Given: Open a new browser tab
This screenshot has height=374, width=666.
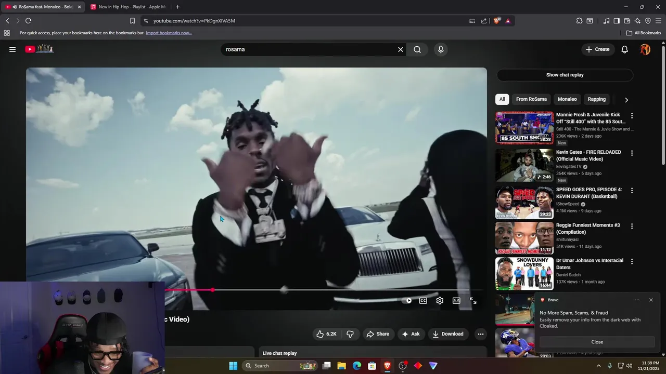Looking at the screenshot, I should tap(177, 7).
